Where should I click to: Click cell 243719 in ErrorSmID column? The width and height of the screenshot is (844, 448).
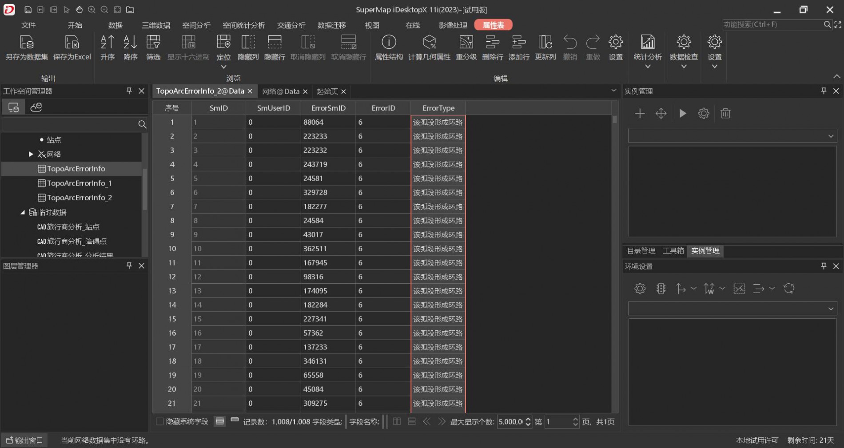(328, 164)
